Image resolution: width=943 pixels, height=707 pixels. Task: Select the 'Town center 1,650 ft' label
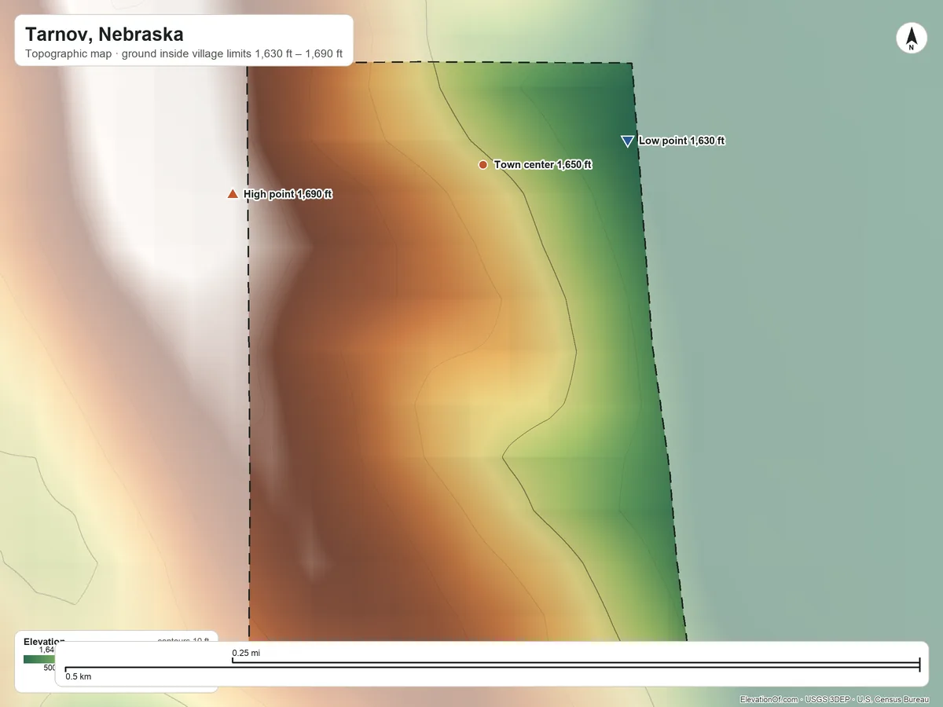coord(543,165)
